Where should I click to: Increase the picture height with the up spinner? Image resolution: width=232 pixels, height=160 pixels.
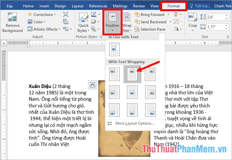227,15
